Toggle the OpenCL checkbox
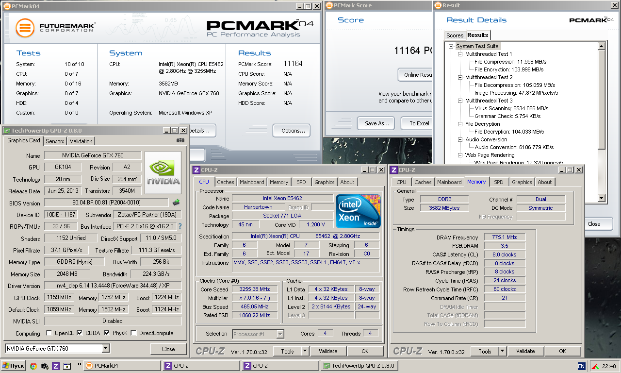The height and width of the screenshot is (373, 621). tap(49, 333)
